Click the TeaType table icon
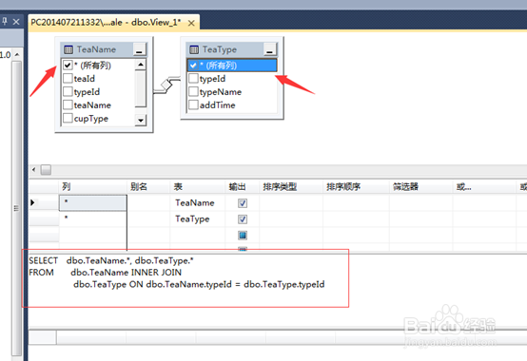This screenshot has height=361, width=527. (194, 49)
